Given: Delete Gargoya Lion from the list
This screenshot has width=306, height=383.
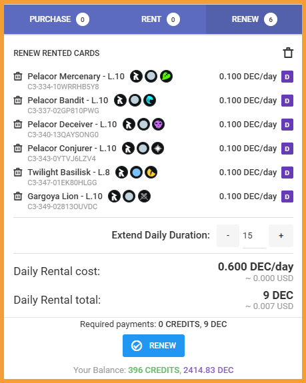Looking at the screenshot, I should [18, 196].
